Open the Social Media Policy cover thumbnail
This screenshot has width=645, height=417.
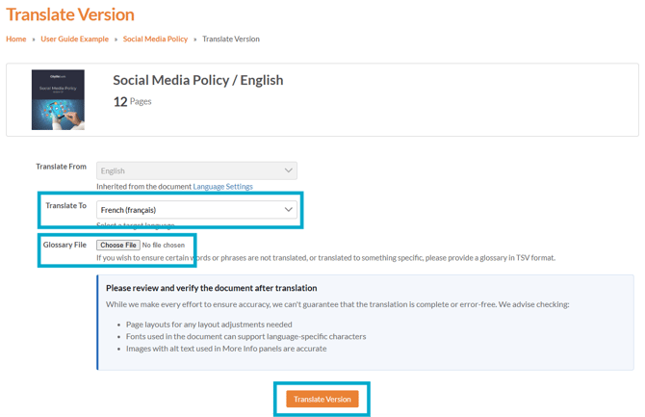[58, 99]
